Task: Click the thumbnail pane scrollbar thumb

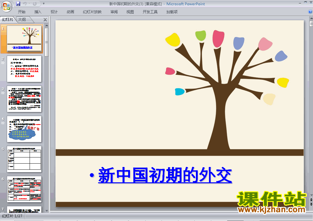Action: pos(47,42)
